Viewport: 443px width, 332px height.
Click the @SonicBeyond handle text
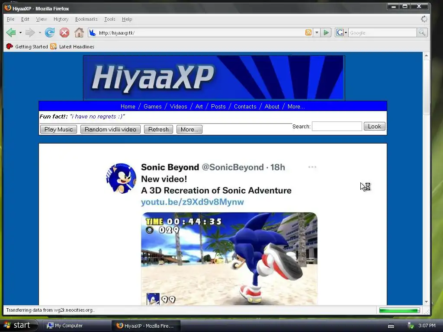click(x=233, y=167)
